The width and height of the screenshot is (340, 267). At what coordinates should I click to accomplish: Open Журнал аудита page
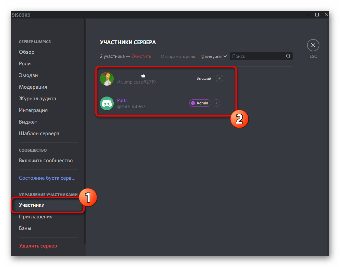pos(37,99)
